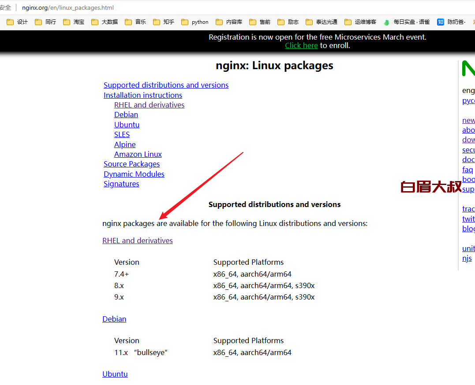Visit the Source Packages link
Screen dimensions: 475x385
click(x=131, y=164)
